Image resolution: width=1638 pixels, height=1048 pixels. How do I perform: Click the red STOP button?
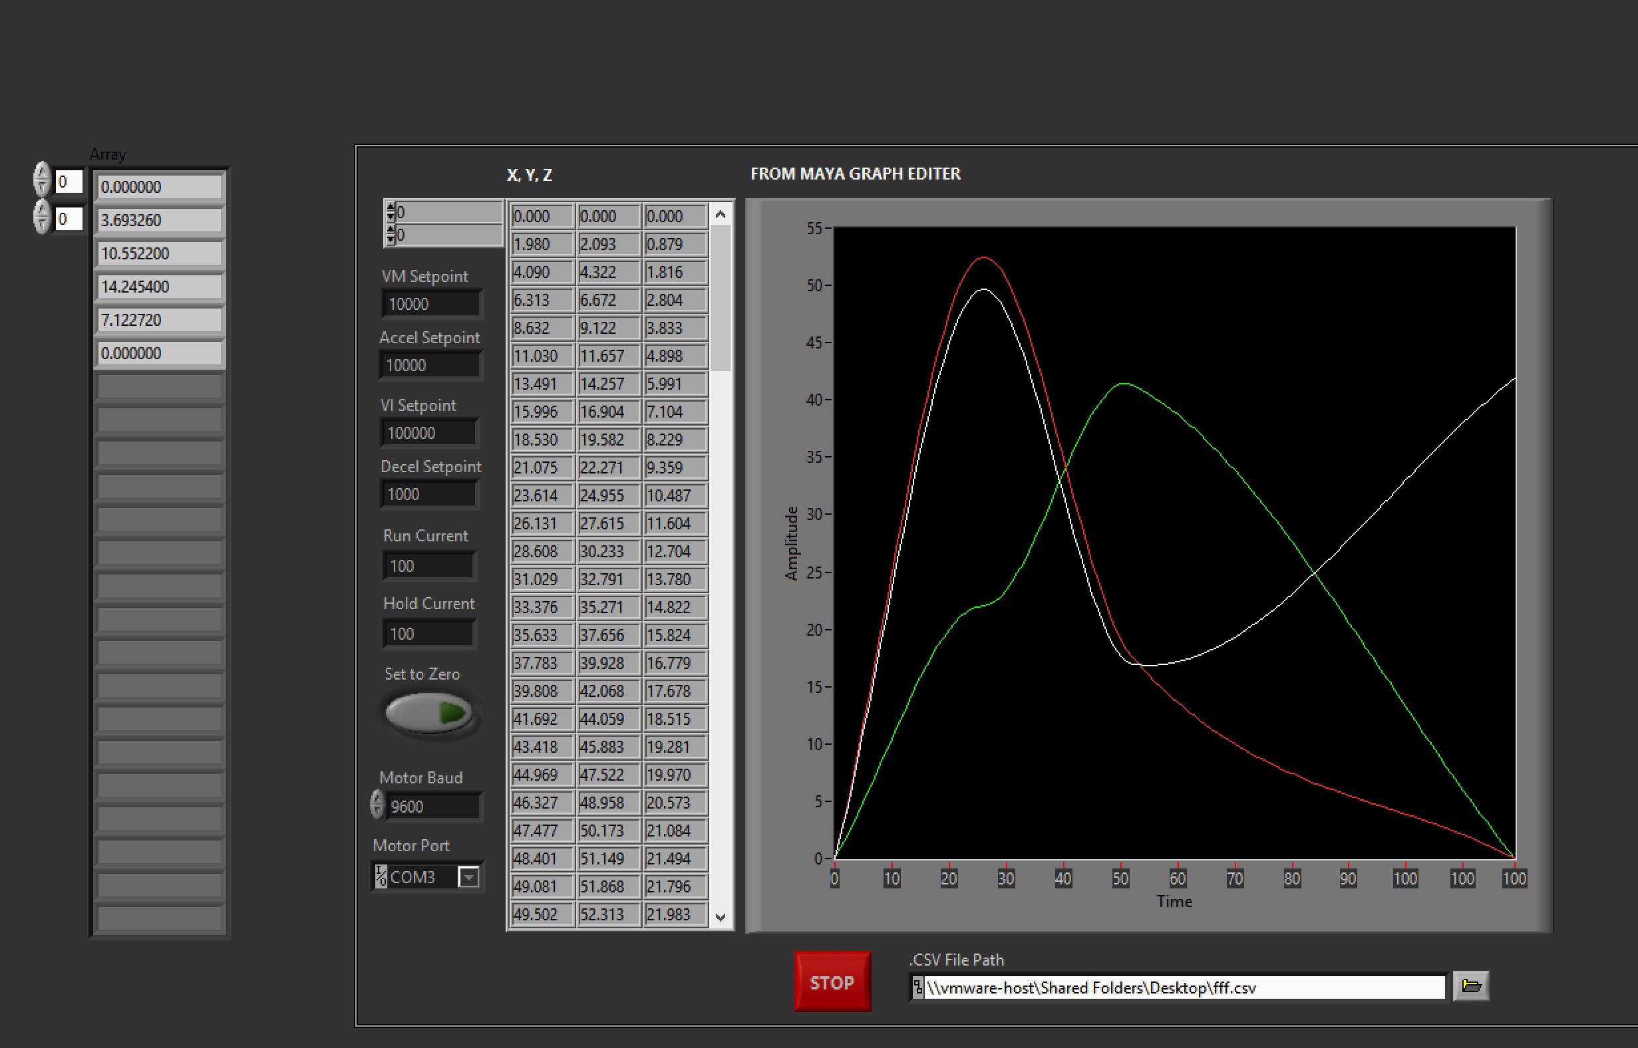tap(832, 982)
